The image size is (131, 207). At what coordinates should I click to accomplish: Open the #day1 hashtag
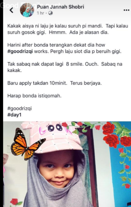point(14,115)
